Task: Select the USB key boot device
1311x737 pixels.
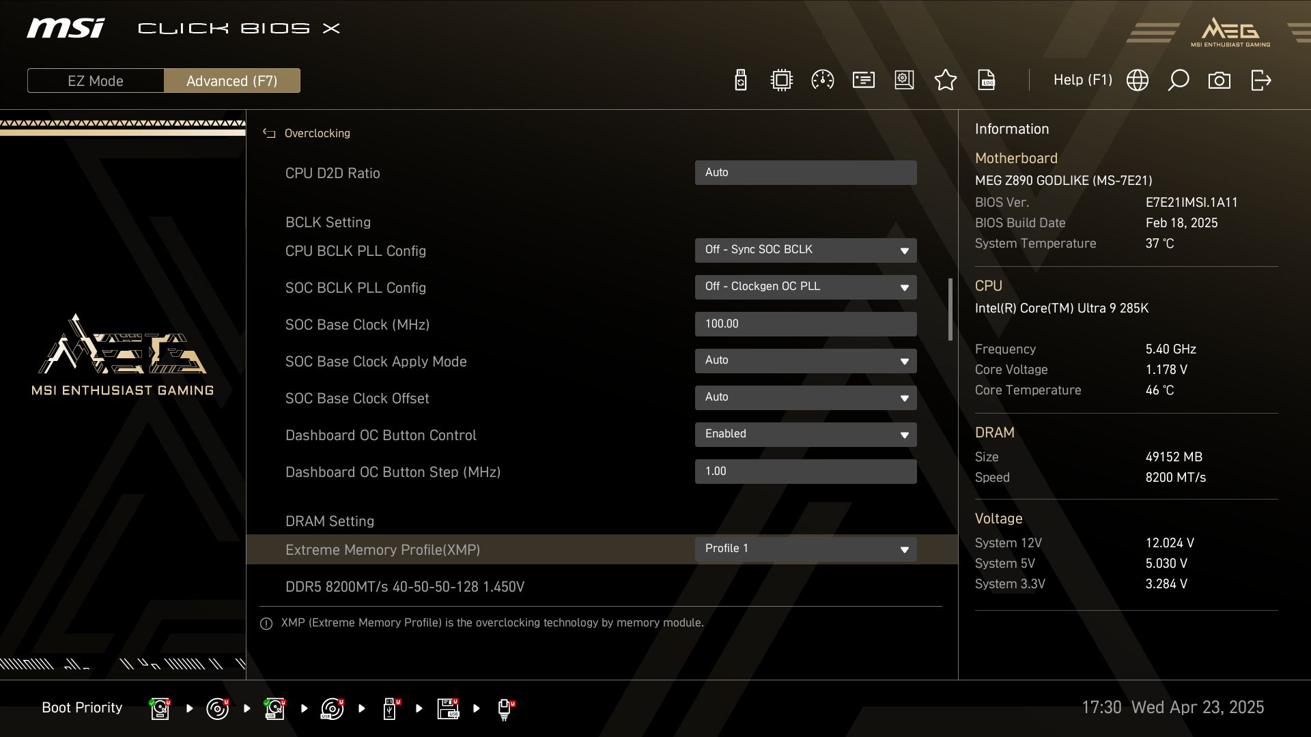Action: click(x=391, y=709)
